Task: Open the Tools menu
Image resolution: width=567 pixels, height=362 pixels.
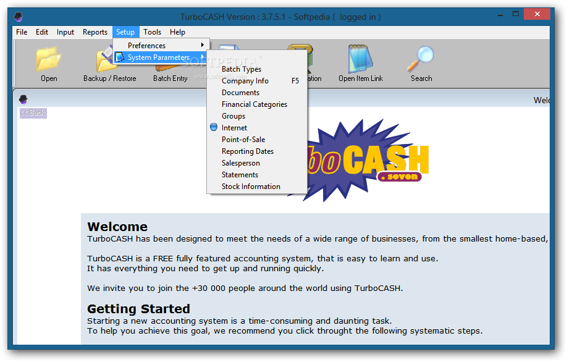Action: pyautogui.click(x=152, y=32)
